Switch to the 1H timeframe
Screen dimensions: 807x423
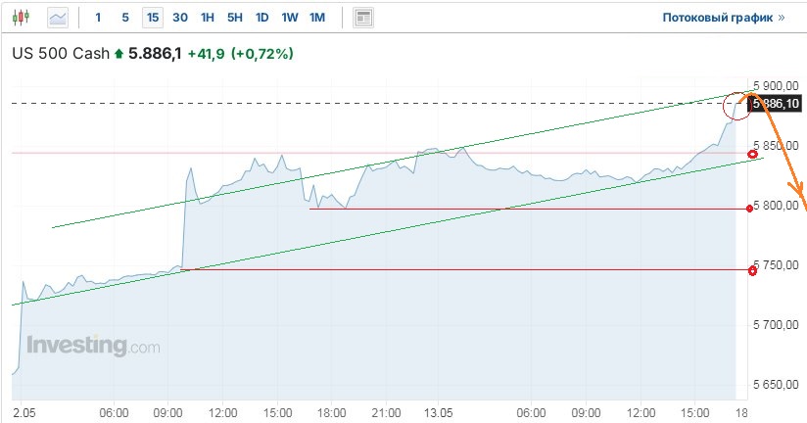tap(208, 18)
